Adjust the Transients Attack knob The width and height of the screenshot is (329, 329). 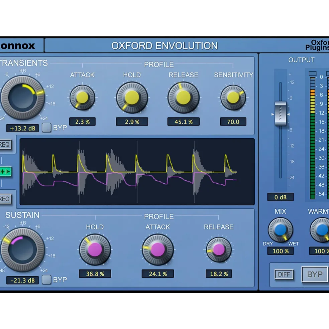pos(82,98)
